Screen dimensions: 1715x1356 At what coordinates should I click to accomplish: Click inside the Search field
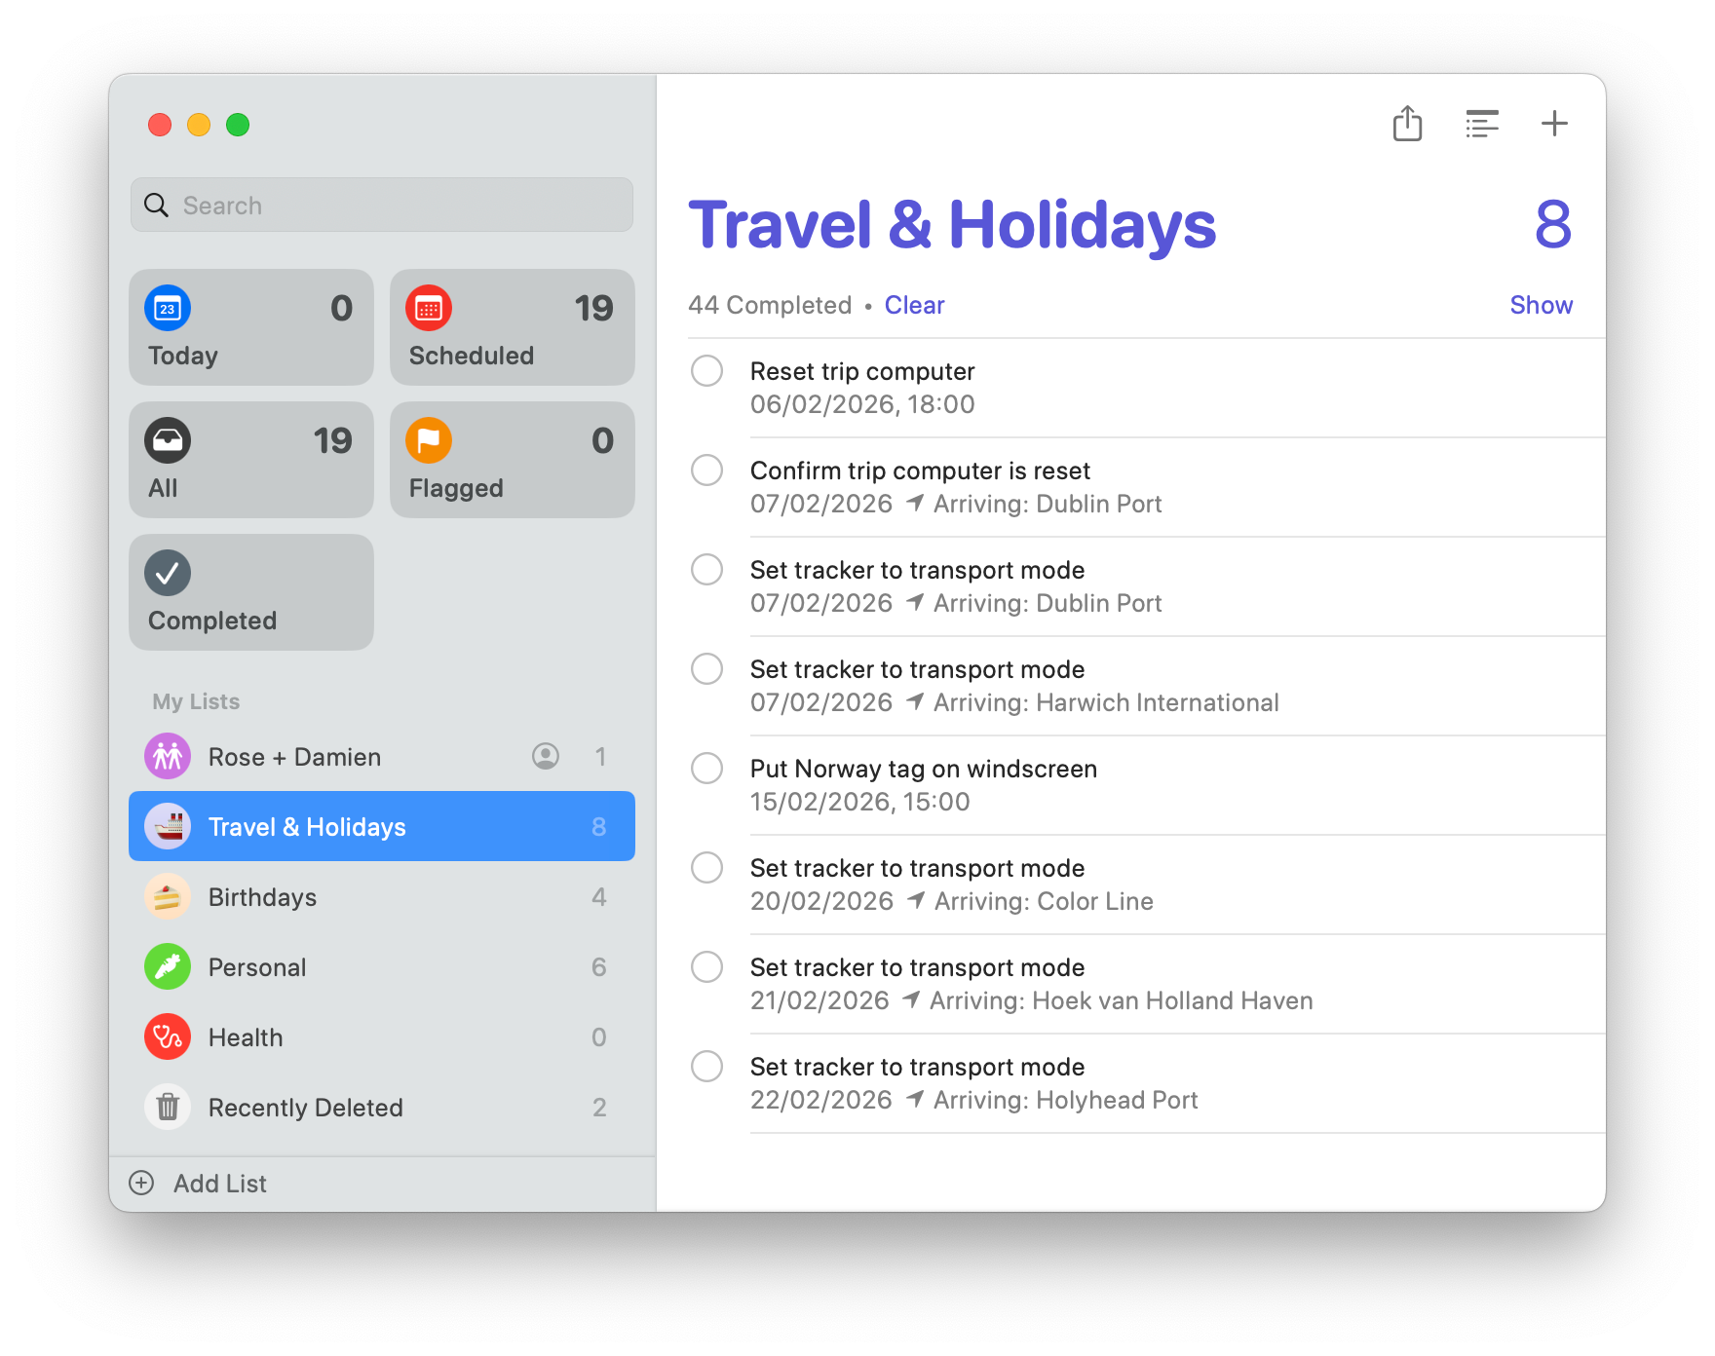[380, 206]
